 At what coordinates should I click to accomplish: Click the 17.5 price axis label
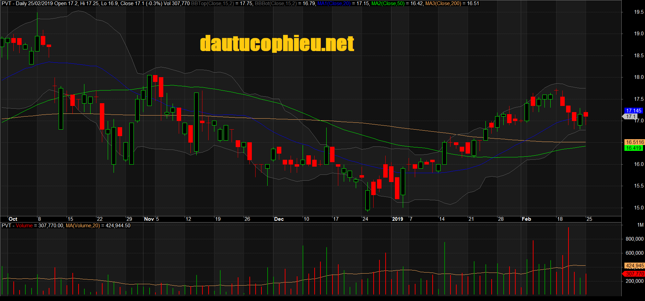tap(639, 99)
